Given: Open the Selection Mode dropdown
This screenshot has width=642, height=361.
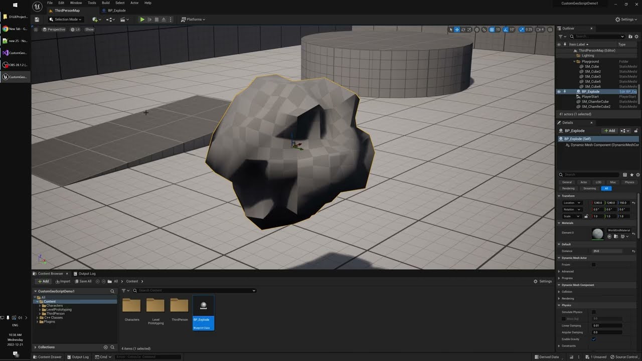Looking at the screenshot, I should click(x=66, y=20).
